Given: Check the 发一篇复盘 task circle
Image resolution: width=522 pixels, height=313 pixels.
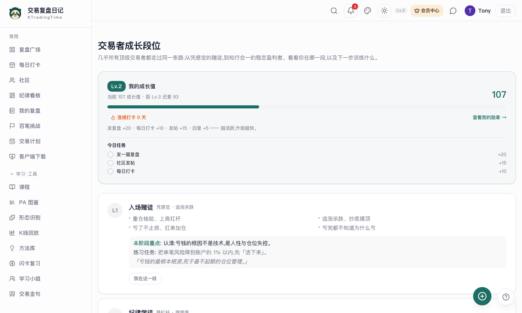Looking at the screenshot, I should (110, 155).
